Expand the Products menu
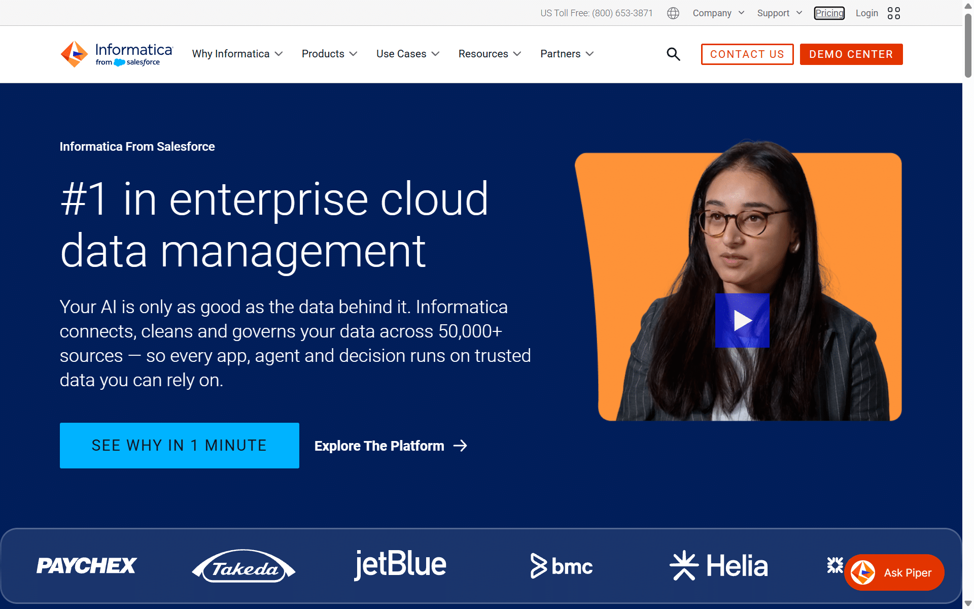This screenshot has width=974, height=609. click(x=330, y=54)
